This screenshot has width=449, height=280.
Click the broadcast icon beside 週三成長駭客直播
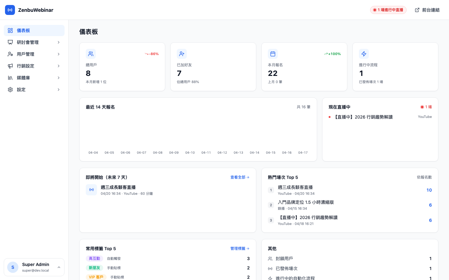click(x=91, y=190)
